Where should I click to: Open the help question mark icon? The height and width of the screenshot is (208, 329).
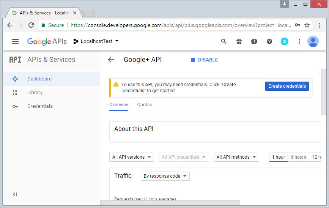coord(269,41)
